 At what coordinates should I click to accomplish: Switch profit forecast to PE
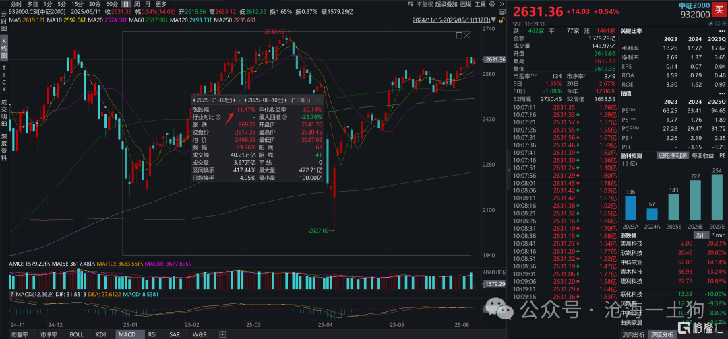(x=721, y=155)
